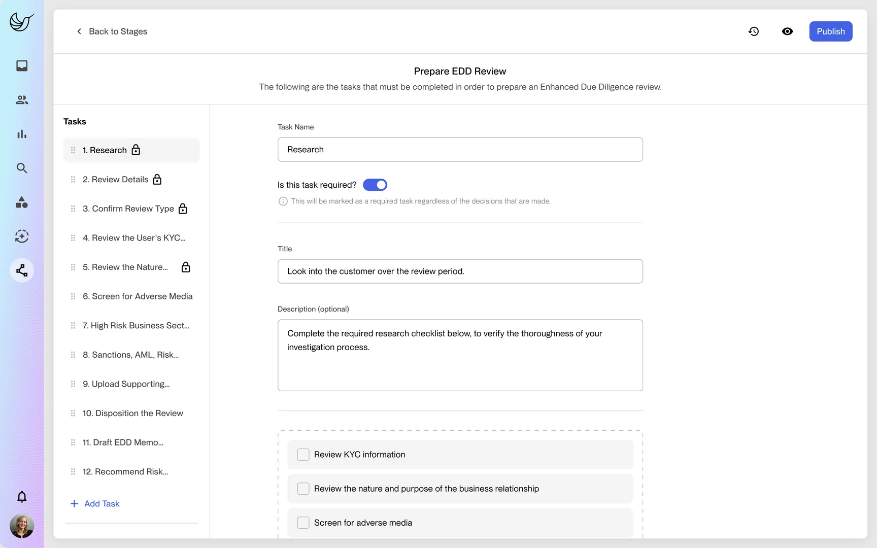Open the bar chart analytics icon
This screenshot has width=877, height=548.
click(x=22, y=134)
